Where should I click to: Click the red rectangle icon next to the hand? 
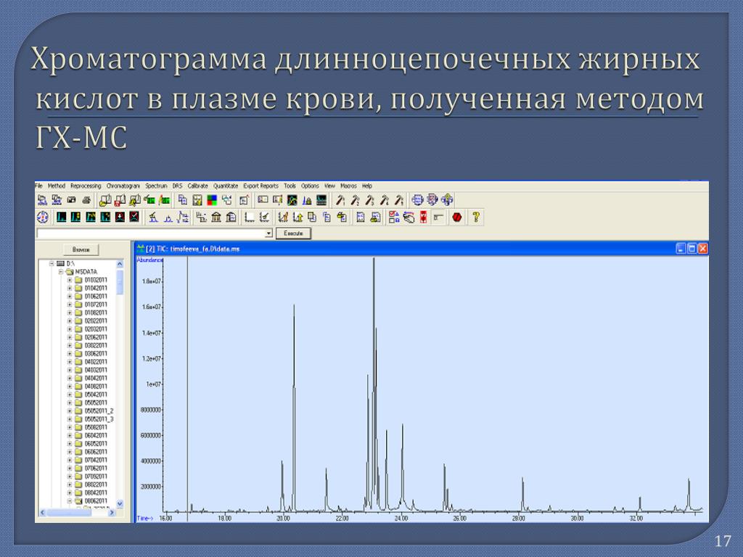pyautogui.click(x=423, y=218)
